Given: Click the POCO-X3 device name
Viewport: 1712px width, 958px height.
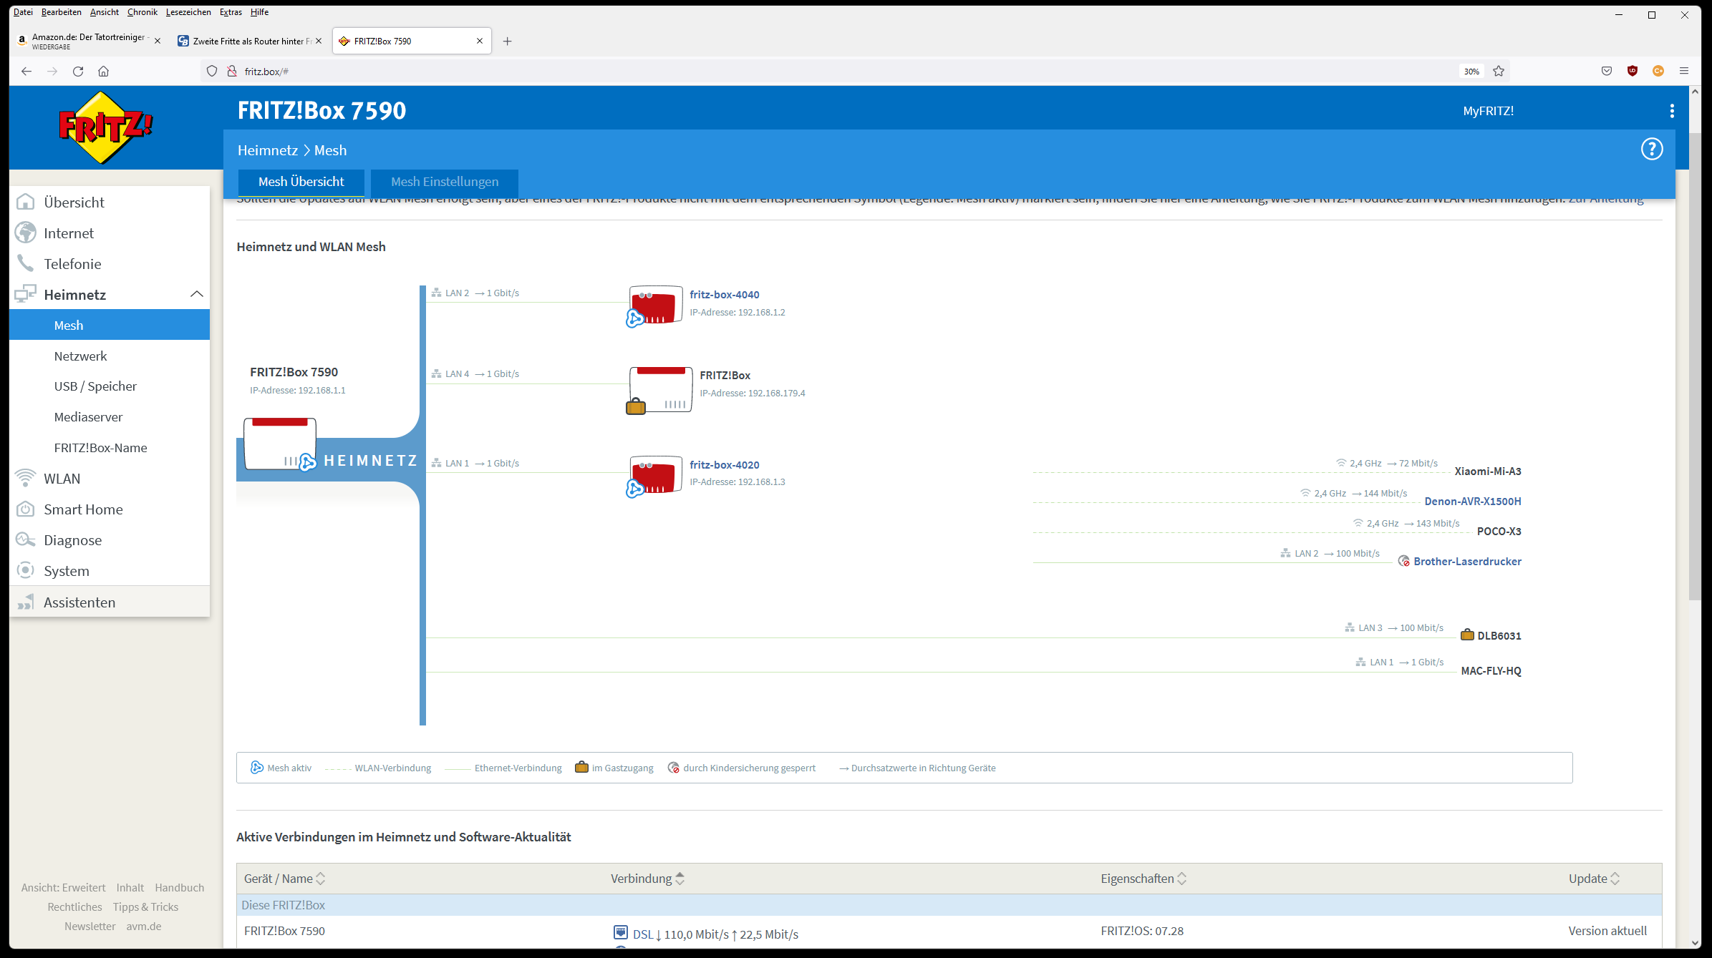Looking at the screenshot, I should tap(1499, 532).
